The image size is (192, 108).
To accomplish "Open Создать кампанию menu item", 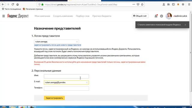I will click(x=63, y=16).
